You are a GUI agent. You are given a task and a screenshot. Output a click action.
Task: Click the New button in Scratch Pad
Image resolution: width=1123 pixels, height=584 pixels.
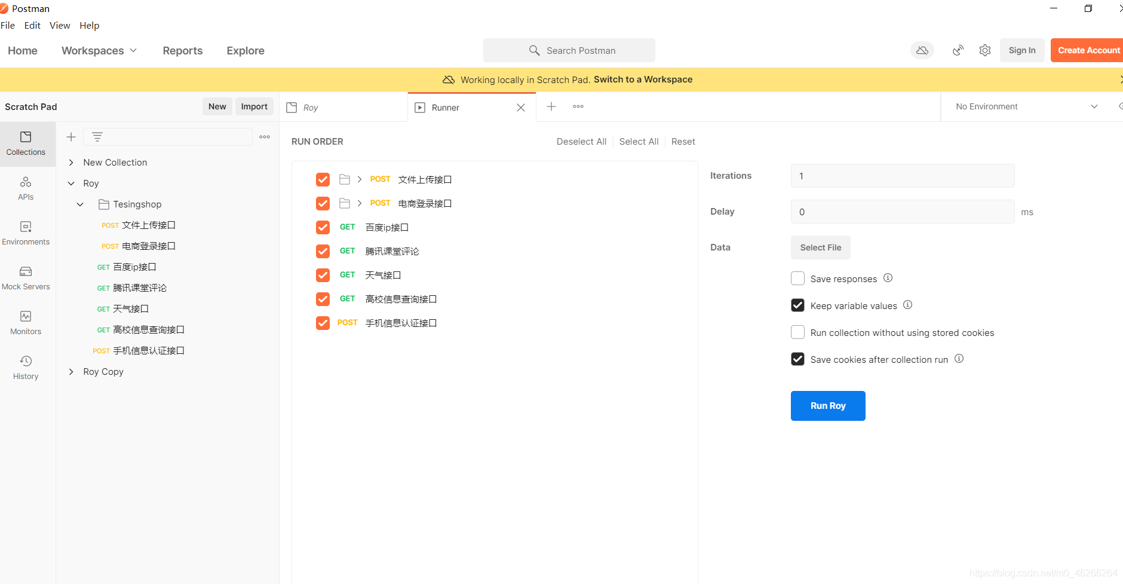(217, 106)
